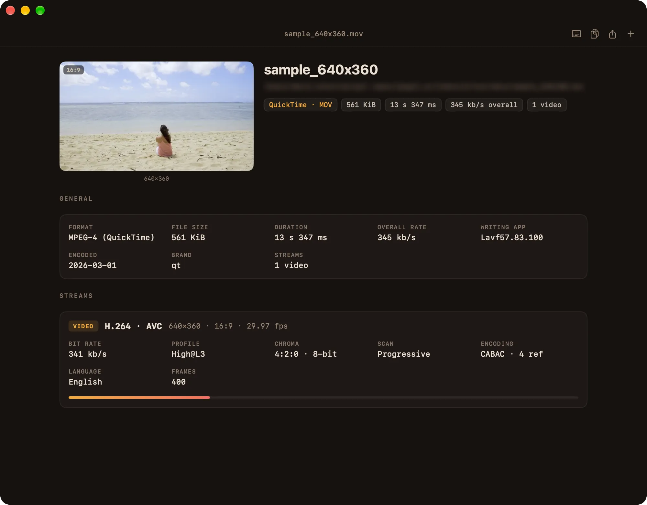647x505 pixels.
Task: Select the 2026-03-01 encoded date
Action: tap(93, 265)
